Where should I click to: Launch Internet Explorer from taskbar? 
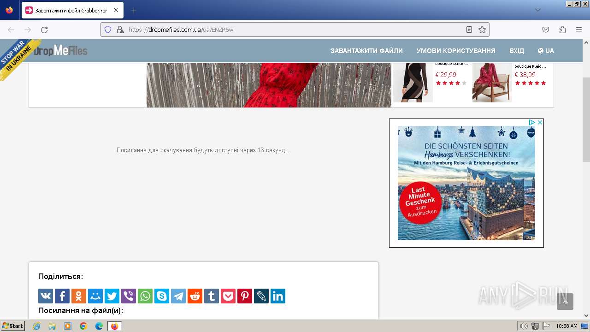coord(36,326)
